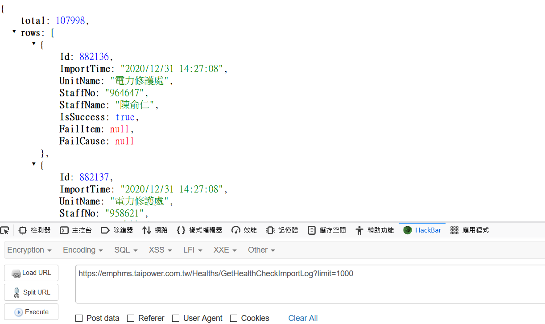Viewport: 545px width, 324px height.
Task: Click the Id value 882137
Action: click(x=94, y=177)
